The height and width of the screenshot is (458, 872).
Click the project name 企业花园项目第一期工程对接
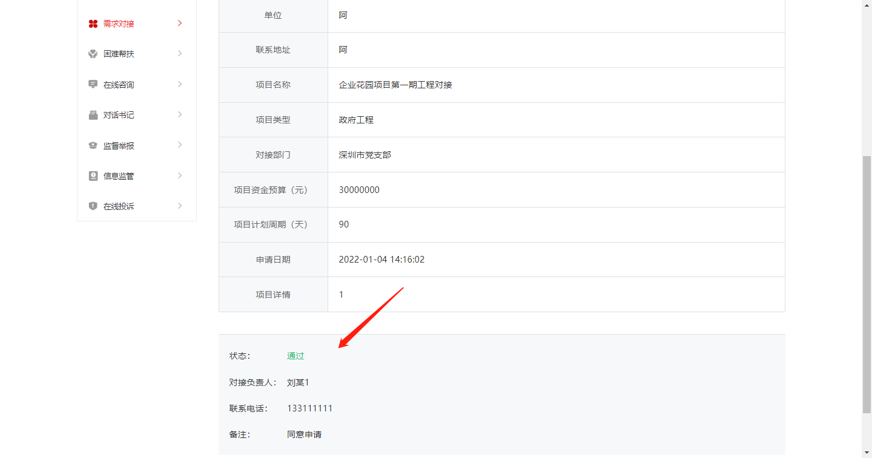(x=395, y=85)
